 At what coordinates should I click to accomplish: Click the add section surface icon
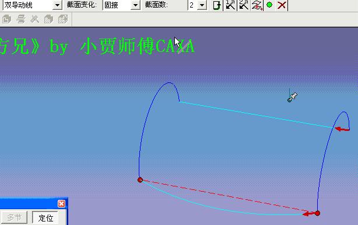click(x=257, y=5)
